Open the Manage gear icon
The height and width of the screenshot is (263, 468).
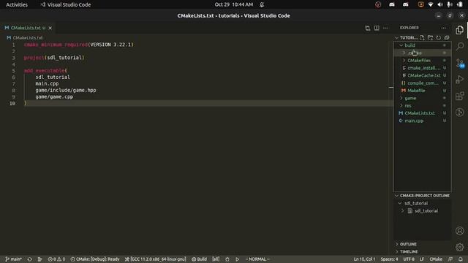coord(460,247)
